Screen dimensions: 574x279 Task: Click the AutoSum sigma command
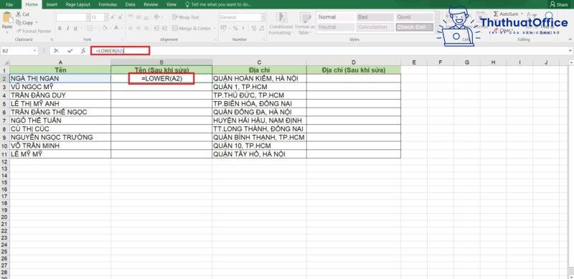click(505, 14)
